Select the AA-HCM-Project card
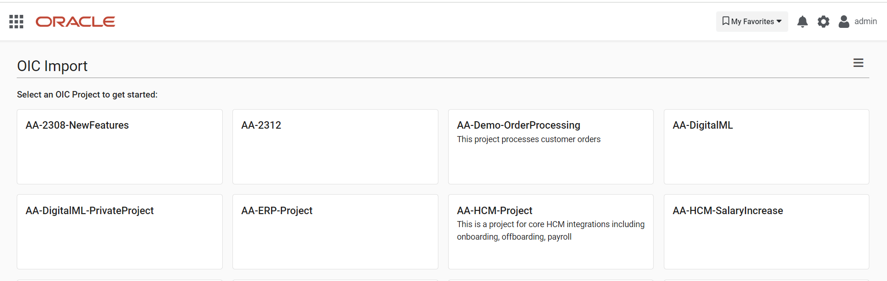The height and width of the screenshot is (281, 887). 551,232
